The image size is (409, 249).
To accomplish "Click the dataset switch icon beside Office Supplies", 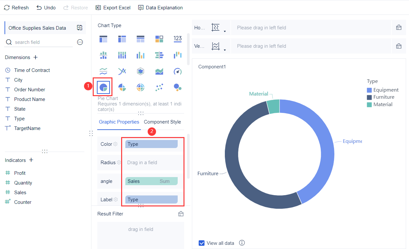I will tap(79, 28).
